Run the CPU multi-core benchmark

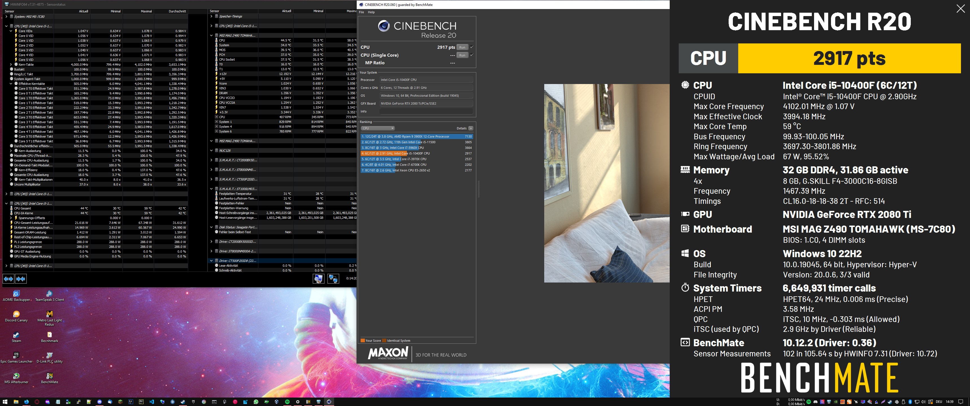coord(462,47)
